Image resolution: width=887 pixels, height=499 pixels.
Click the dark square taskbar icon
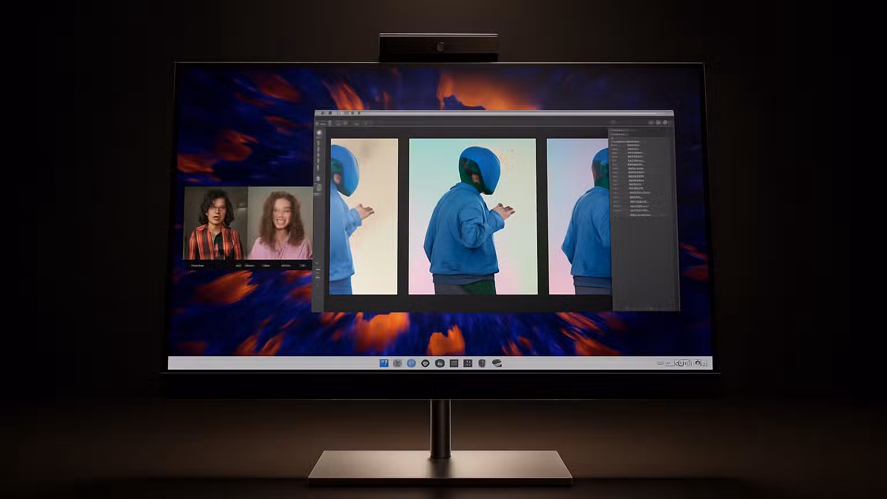(454, 363)
